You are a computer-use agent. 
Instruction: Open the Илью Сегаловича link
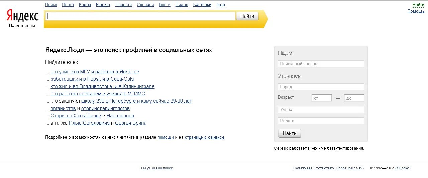[89, 123]
